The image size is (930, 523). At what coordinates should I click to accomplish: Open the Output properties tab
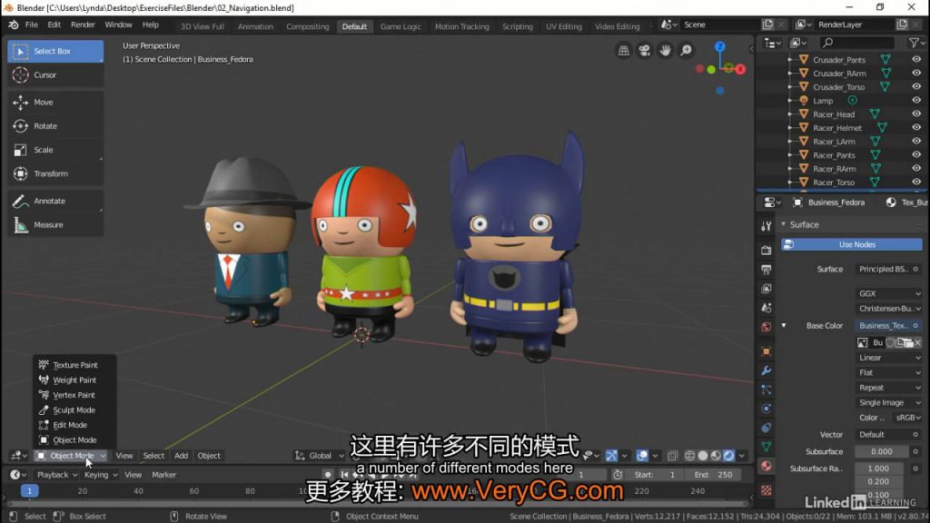[767, 270]
